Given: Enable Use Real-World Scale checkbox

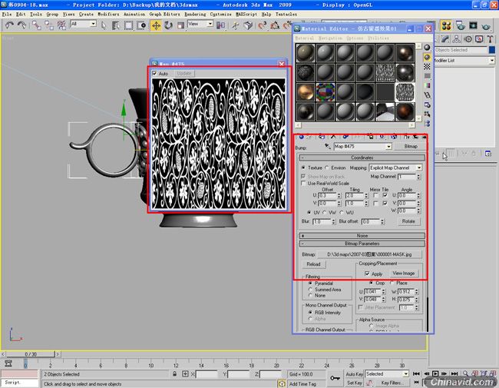Looking at the screenshot, I should (303, 183).
